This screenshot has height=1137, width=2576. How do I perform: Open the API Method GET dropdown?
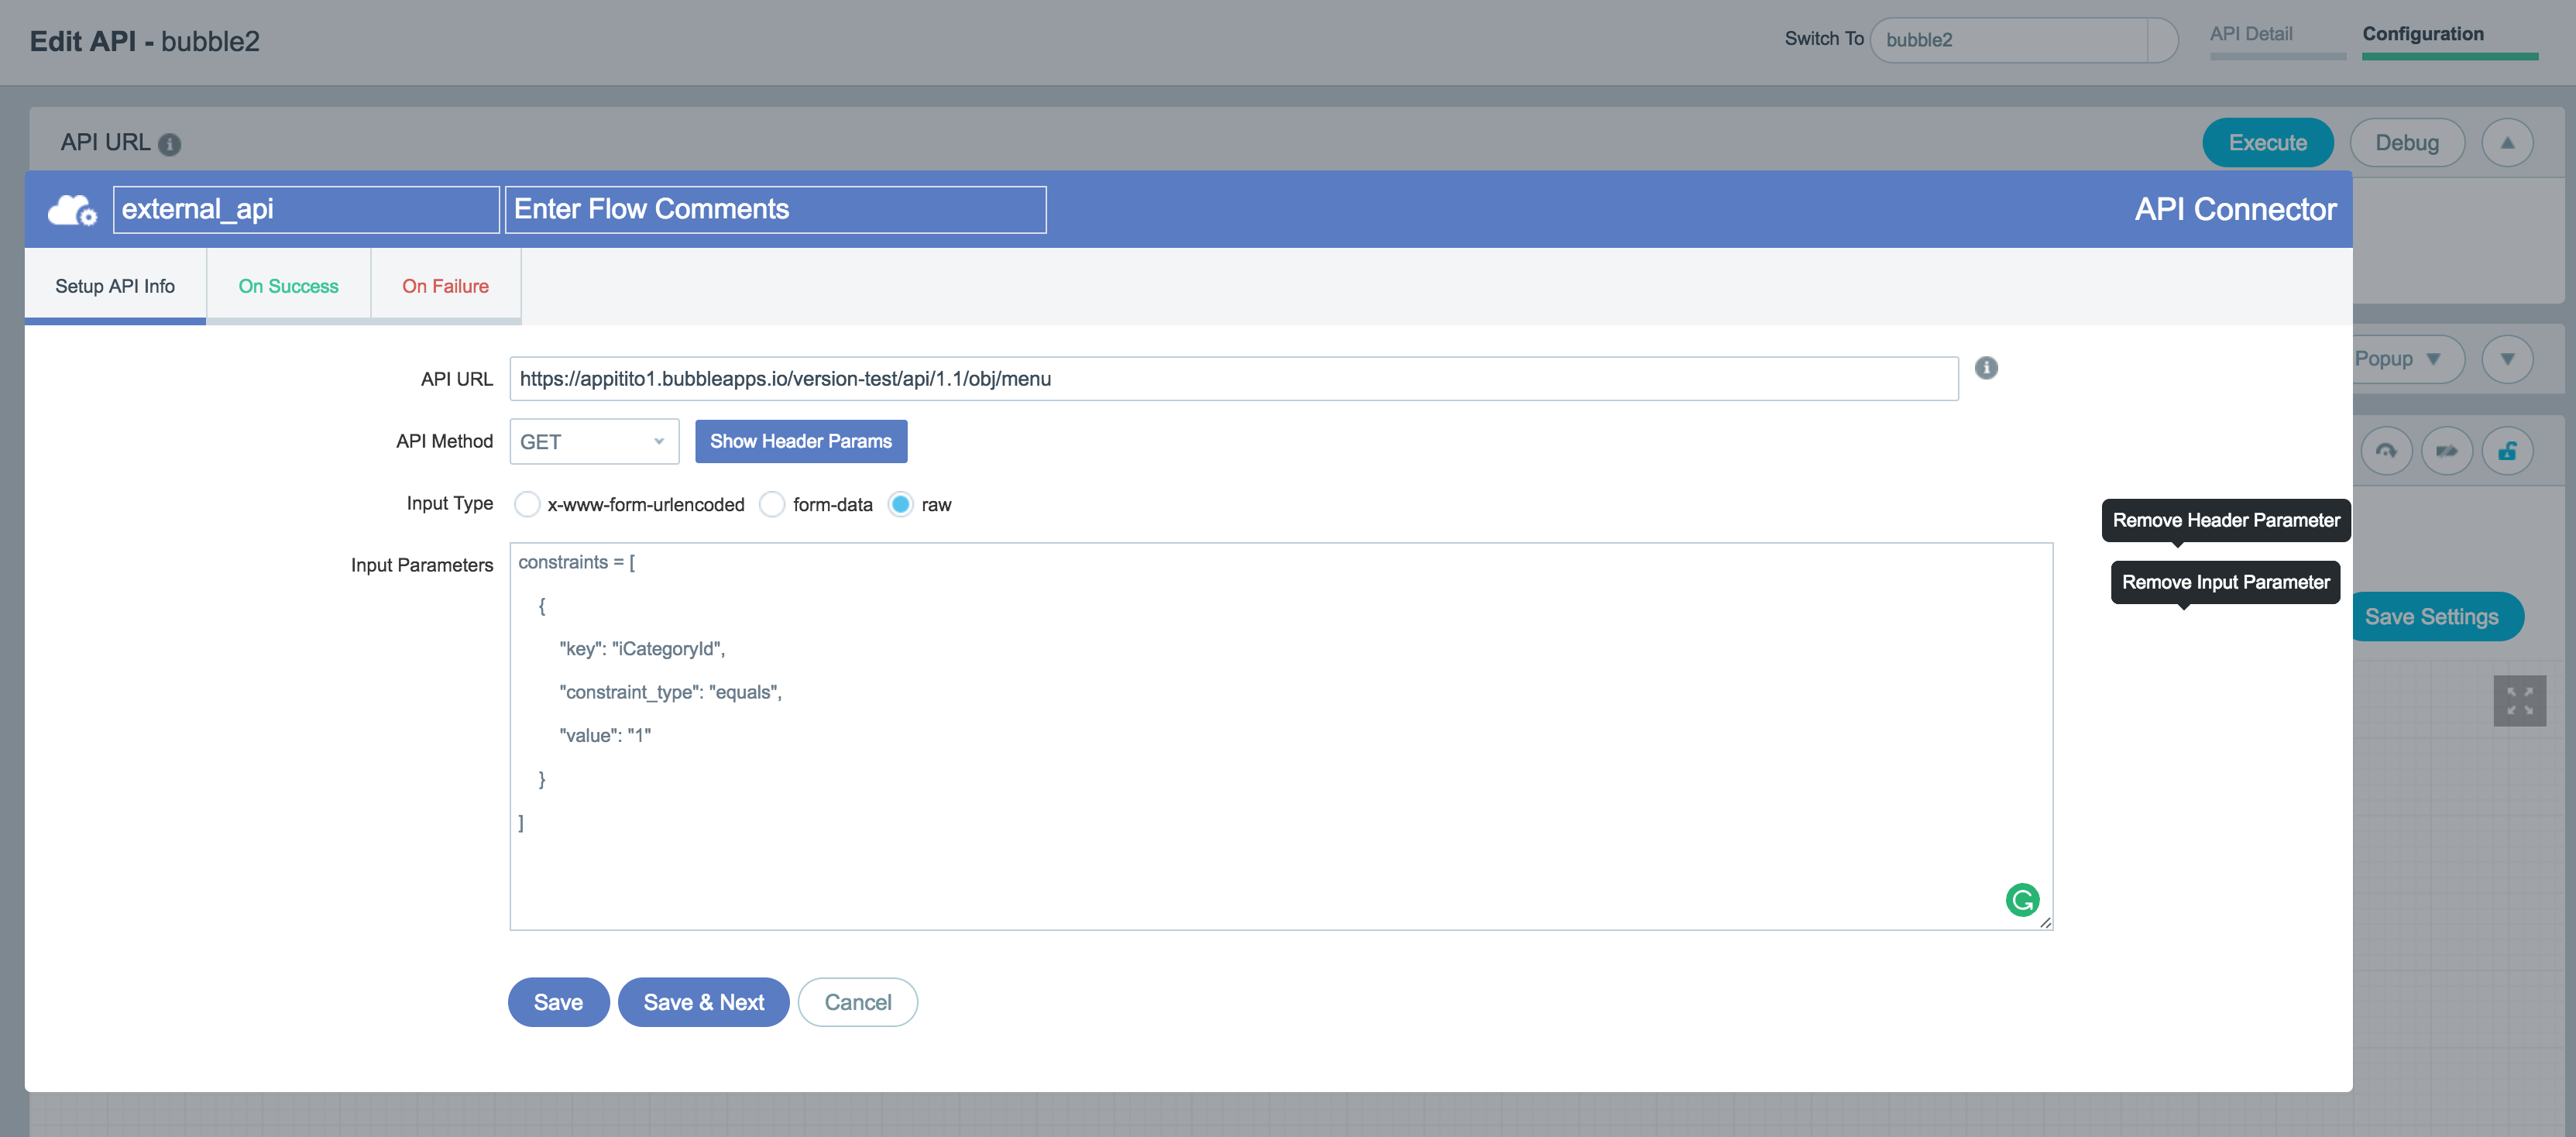coord(594,442)
